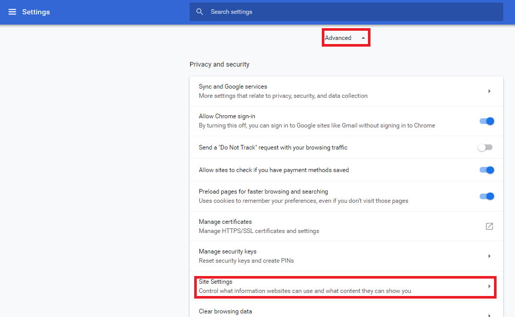Collapse the Advanced section
The height and width of the screenshot is (317, 515).
coord(338,38)
